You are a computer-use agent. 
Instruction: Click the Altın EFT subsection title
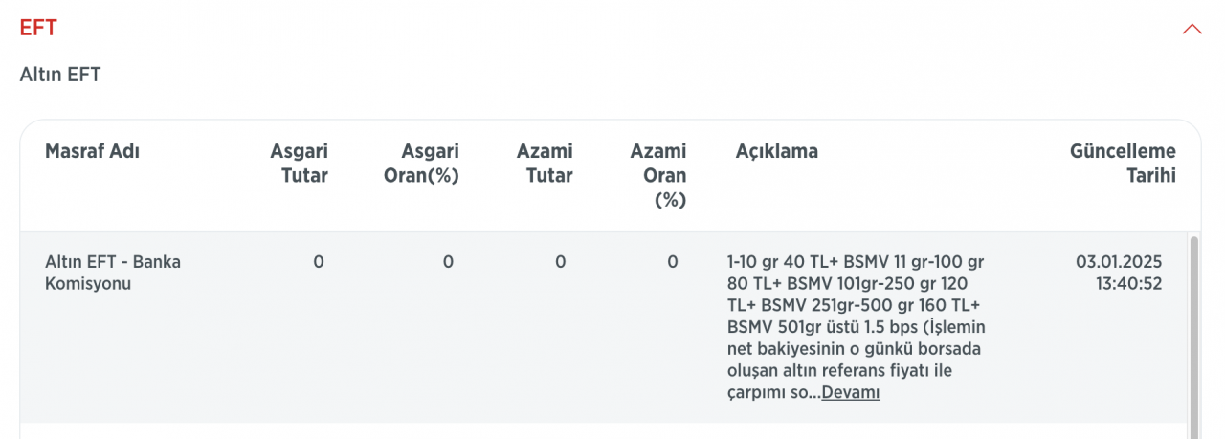[60, 75]
